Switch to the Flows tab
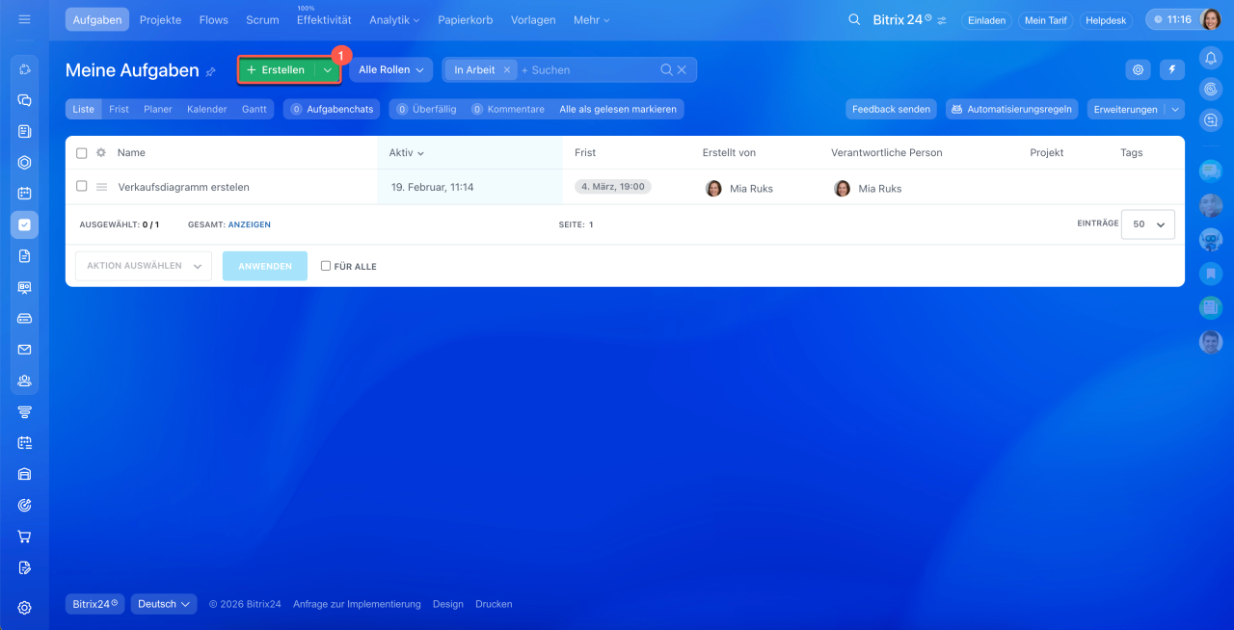 [214, 19]
